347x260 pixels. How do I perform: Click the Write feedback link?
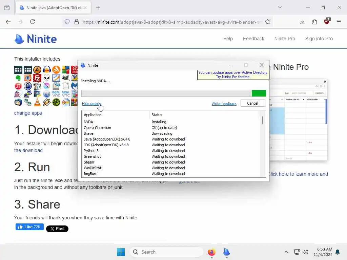pos(224,104)
